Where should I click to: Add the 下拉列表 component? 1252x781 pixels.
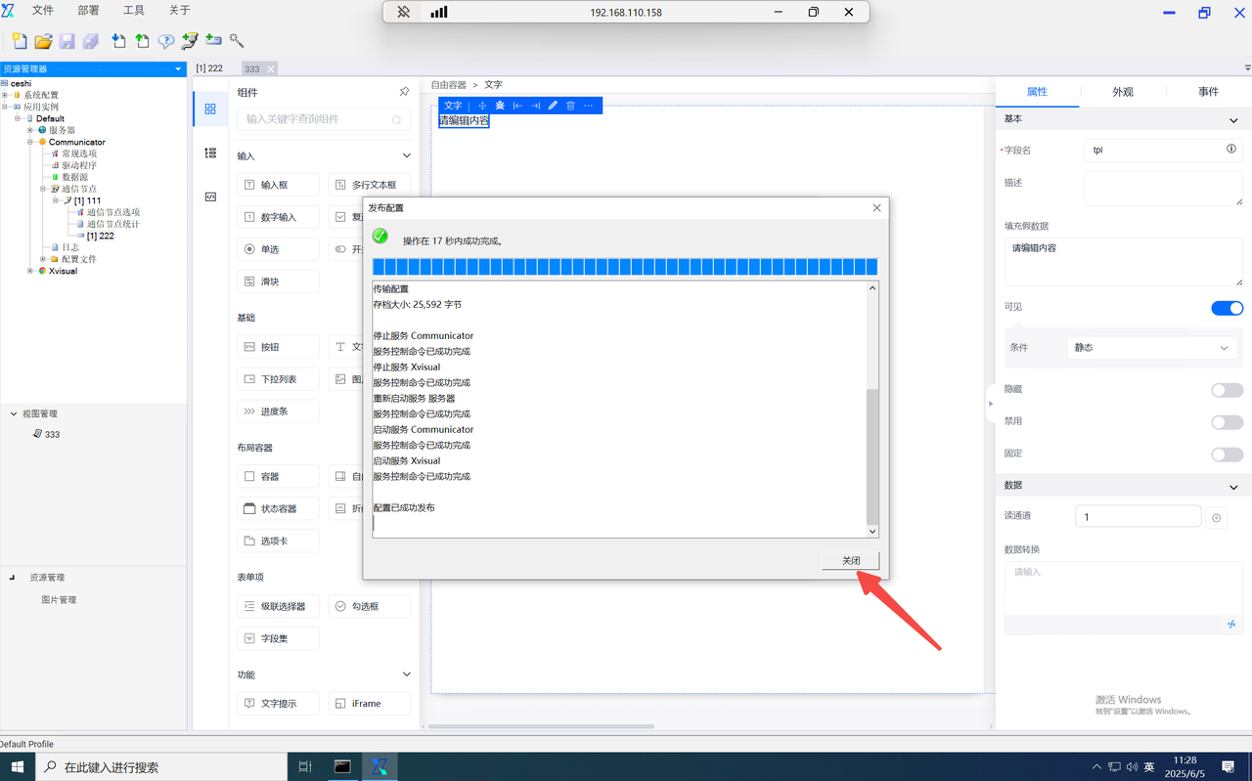(278, 379)
